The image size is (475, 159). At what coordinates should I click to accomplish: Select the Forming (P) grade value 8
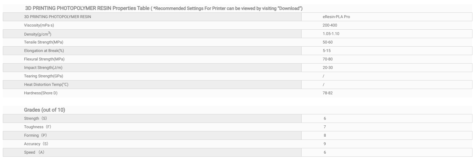tap(325, 135)
